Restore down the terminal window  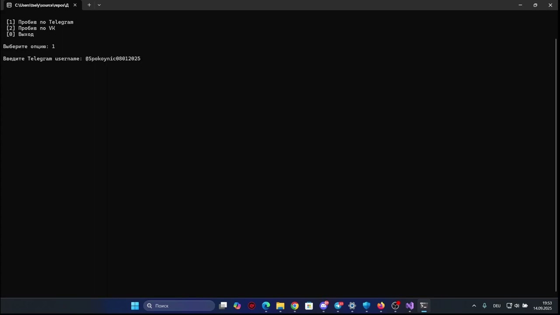pyautogui.click(x=535, y=5)
